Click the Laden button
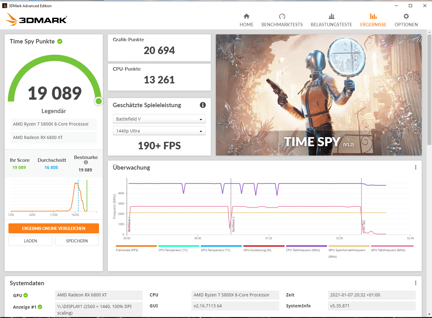432x318 pixels. click(30, 241)
